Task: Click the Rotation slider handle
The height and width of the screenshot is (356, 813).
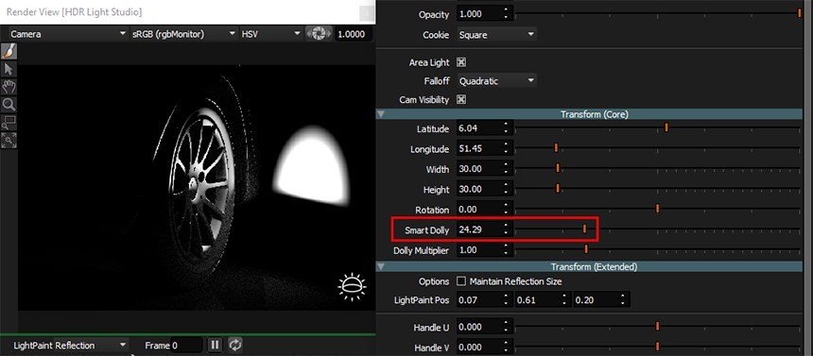Action: [657, 209]
